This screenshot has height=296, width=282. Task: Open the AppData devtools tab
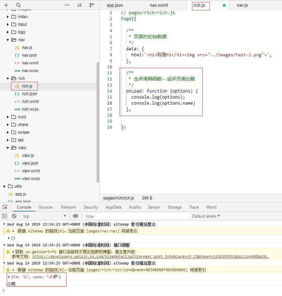[x=114, y=207]
